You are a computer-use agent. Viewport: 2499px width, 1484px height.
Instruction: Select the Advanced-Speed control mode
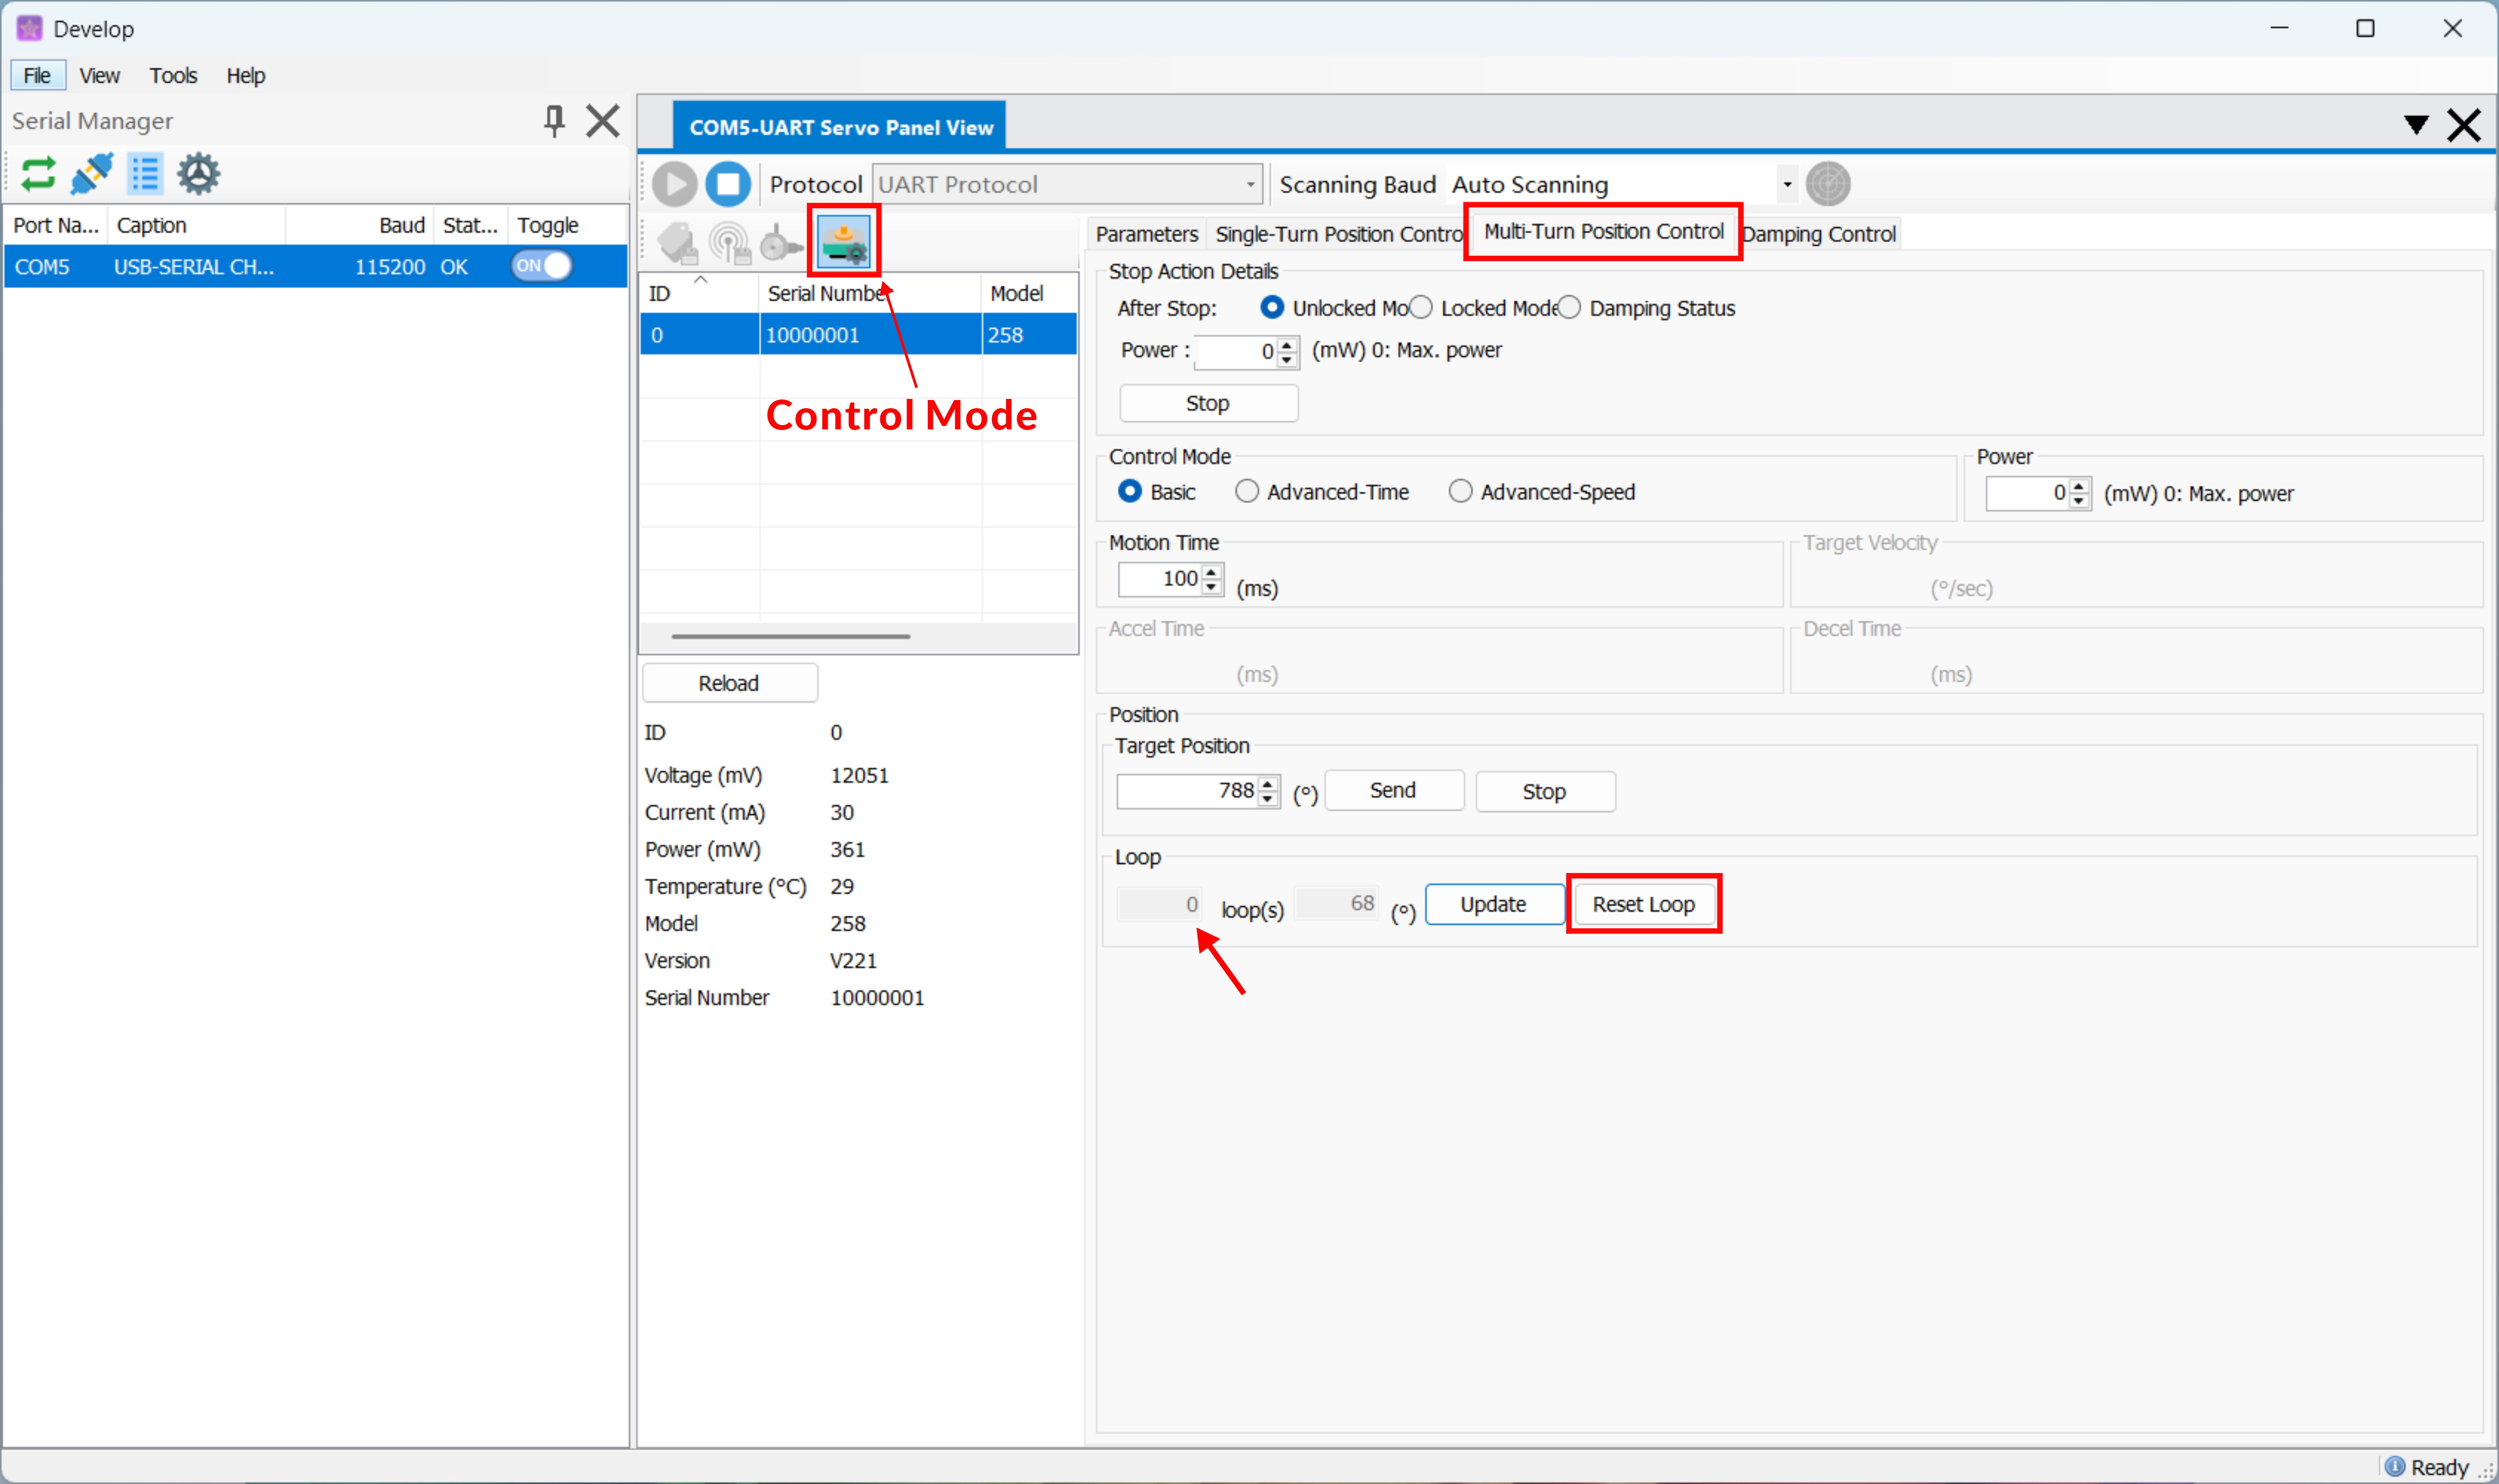(x=1460, y=492)
